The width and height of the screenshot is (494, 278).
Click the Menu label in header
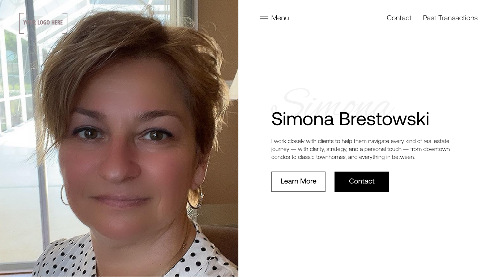pyautogui.click(x=280, y=18)
